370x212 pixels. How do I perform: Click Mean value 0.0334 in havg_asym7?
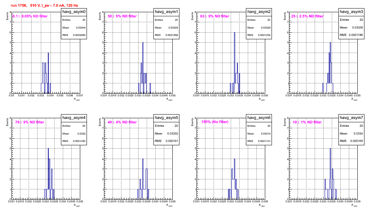pyautogui.click(x=358, y=133)
